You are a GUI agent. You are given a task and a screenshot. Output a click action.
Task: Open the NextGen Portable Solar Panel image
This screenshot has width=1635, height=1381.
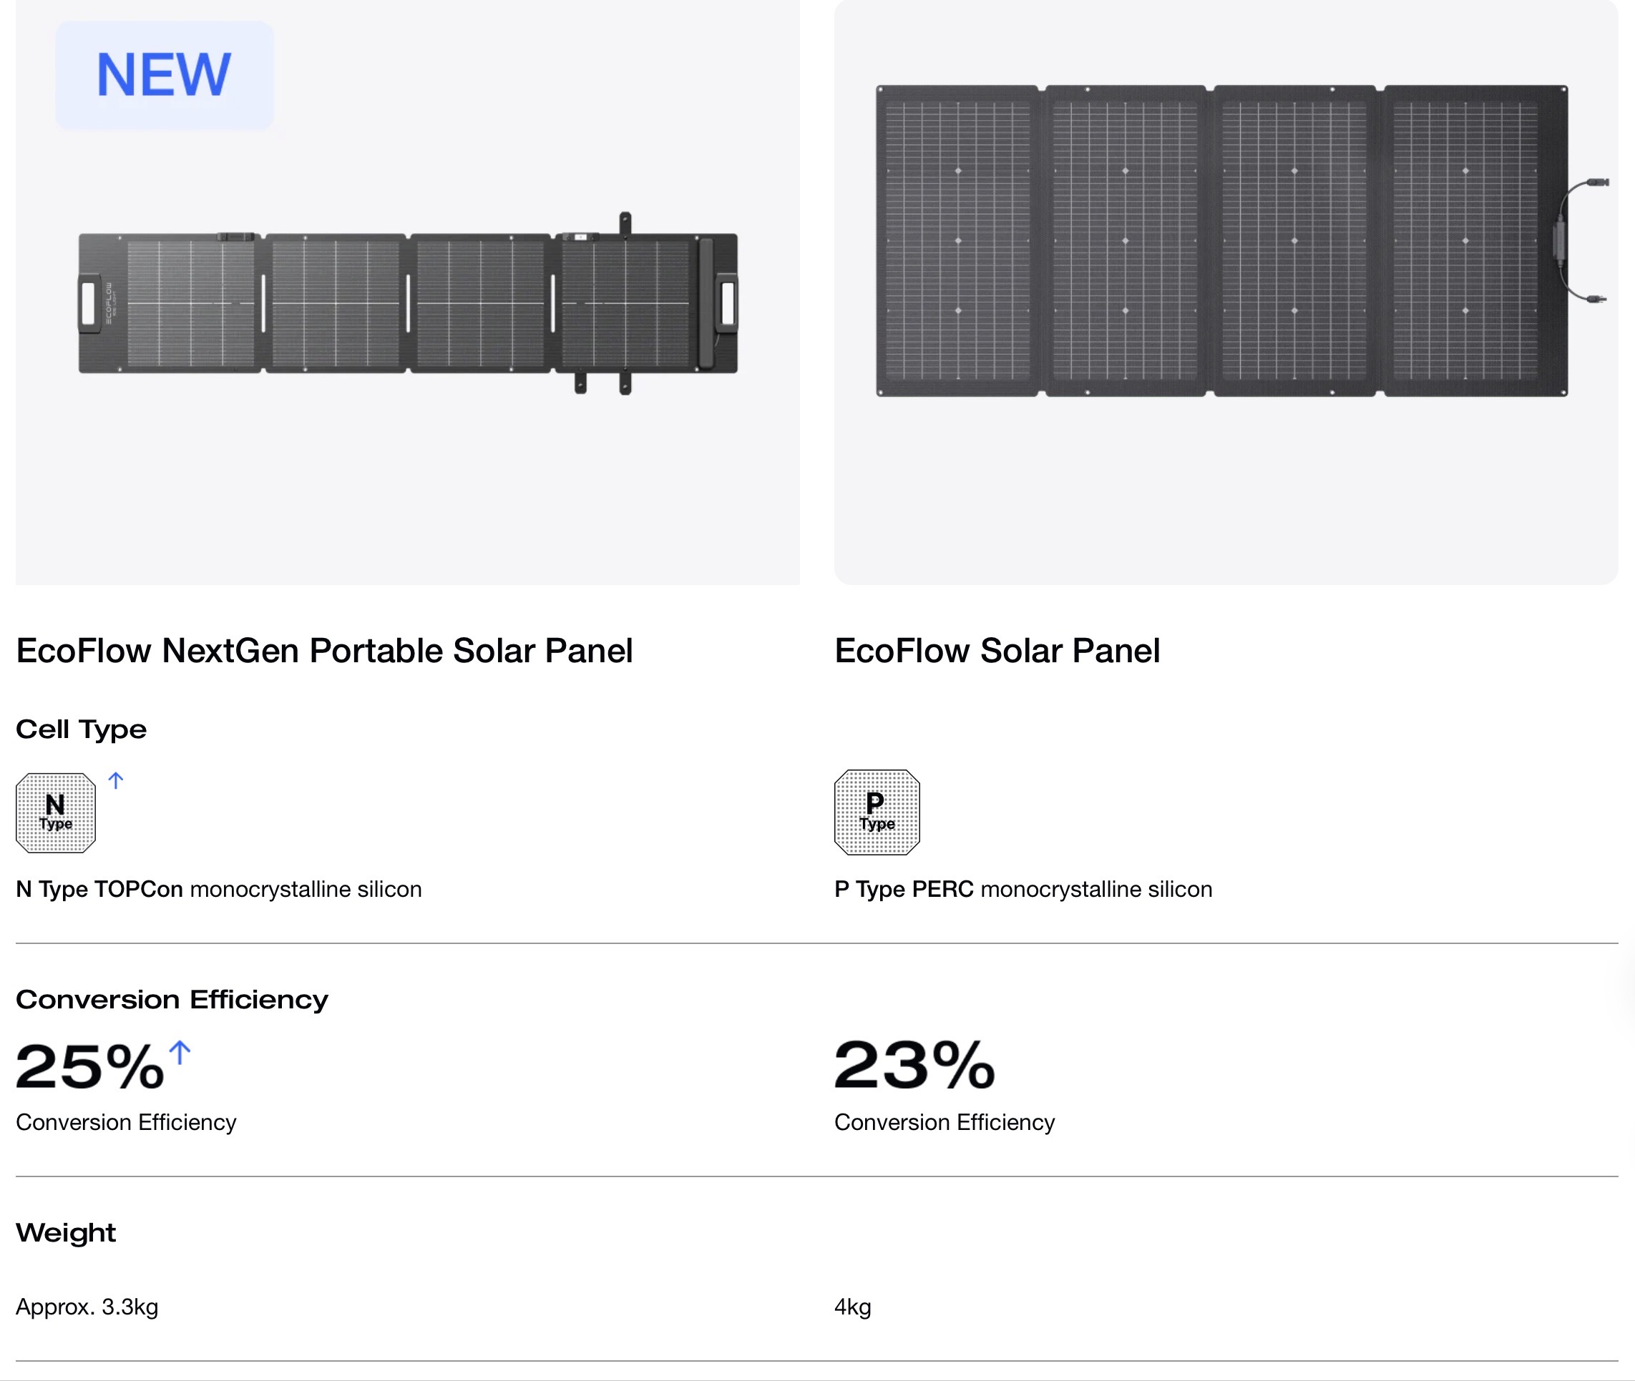tap(407, 303)
